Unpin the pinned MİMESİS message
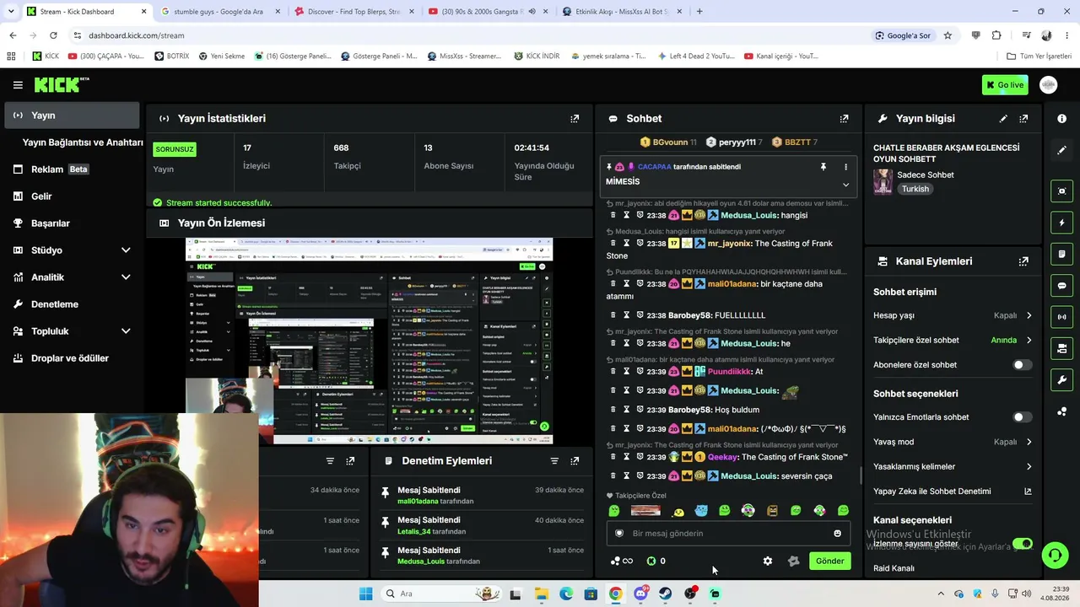The image size is (1080, 607). point(823,167)
